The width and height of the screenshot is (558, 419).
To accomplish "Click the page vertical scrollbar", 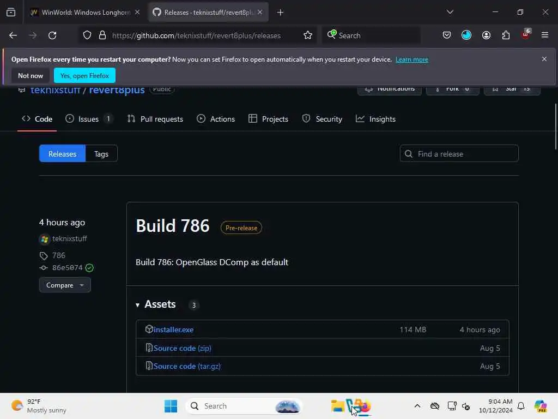I will tap(555, 127).
